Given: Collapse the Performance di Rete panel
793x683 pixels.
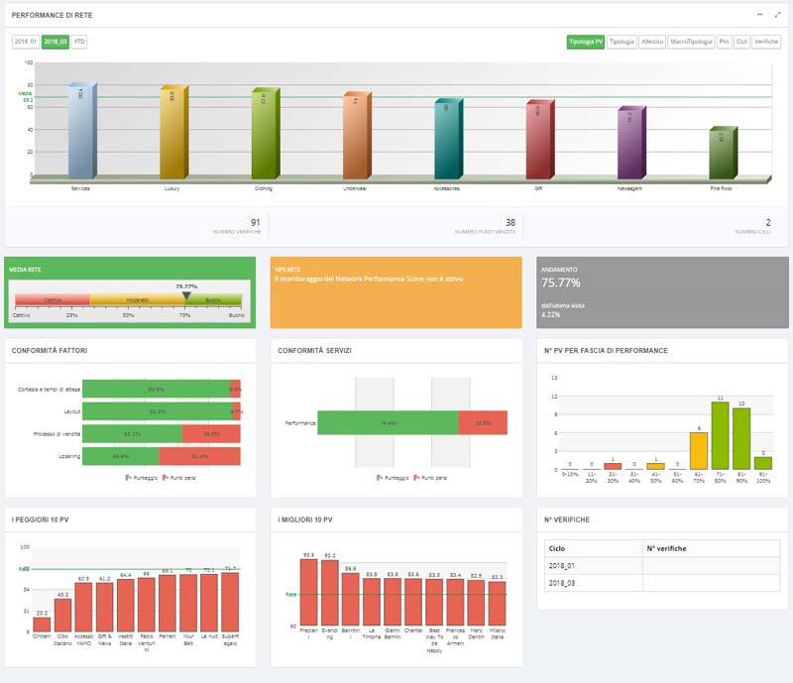Looking at the screenshot, I should pyautogui.click(x=759, y=15).
